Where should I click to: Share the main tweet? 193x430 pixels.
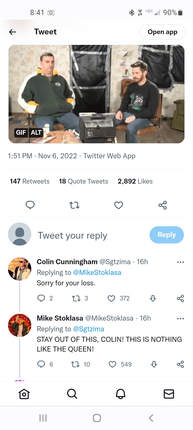coord(163,205)
